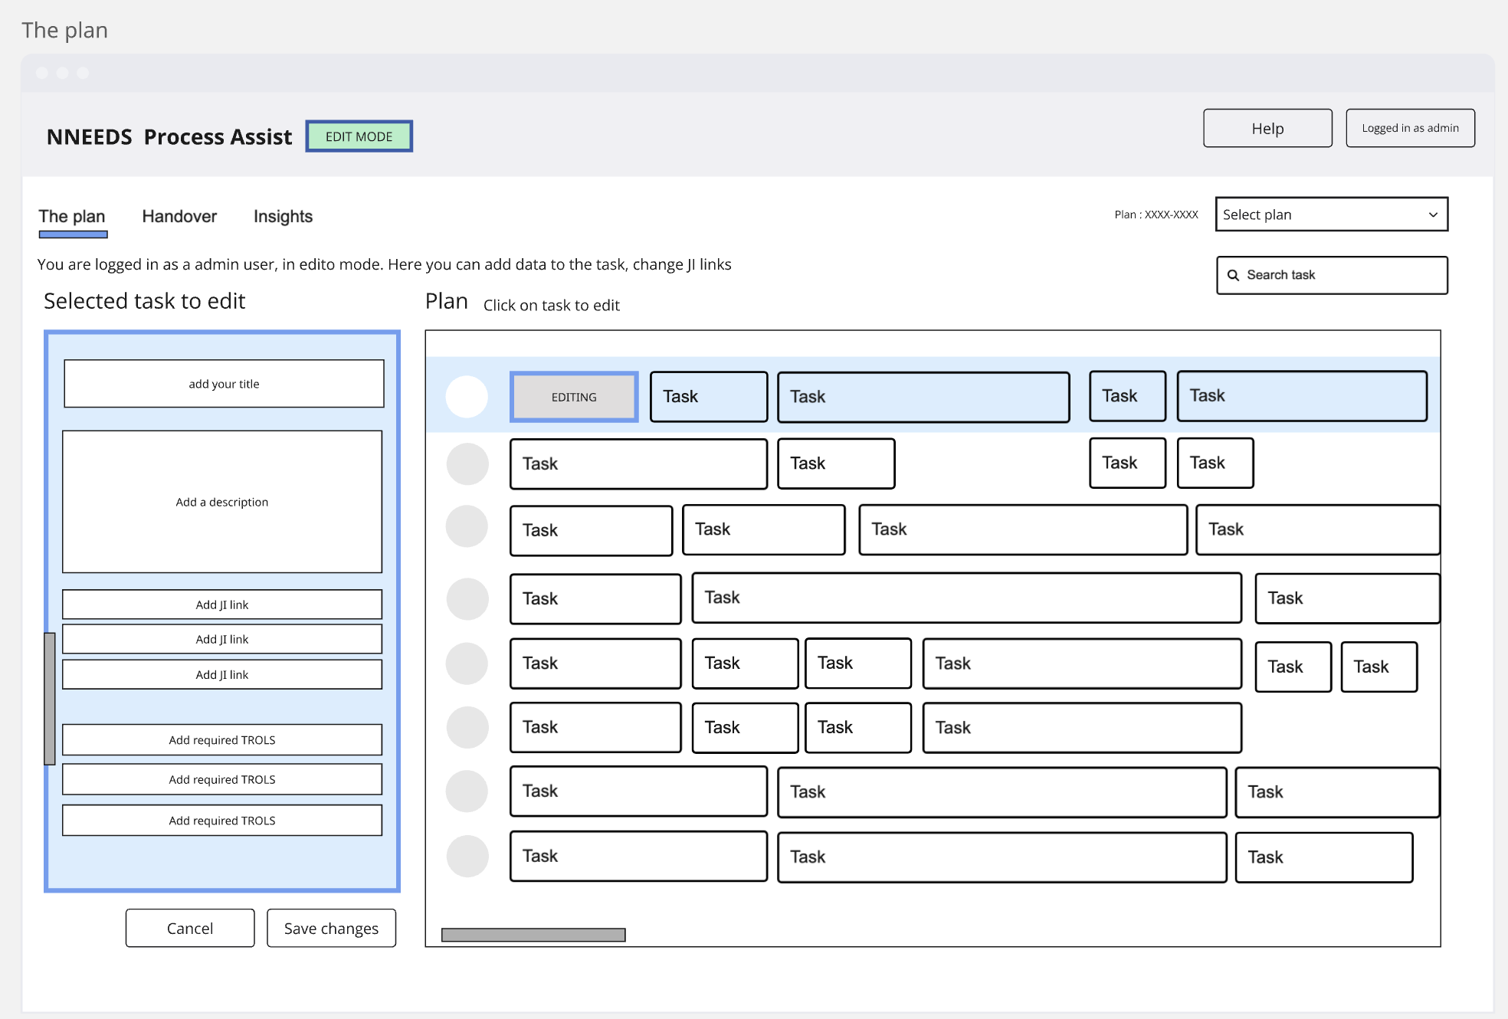Click the Add a description field
This screenshot has width=1508, height=1019.
pyautogui.click(x=222, y=502)
